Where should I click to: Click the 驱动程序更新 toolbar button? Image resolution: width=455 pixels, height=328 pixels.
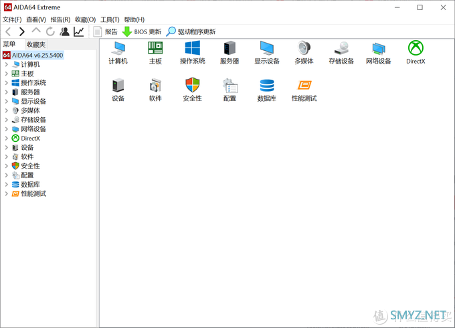pos(191,31)
